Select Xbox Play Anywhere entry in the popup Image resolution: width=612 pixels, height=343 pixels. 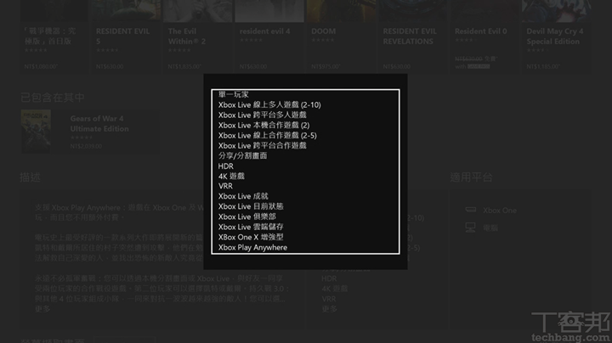(252, 248)
